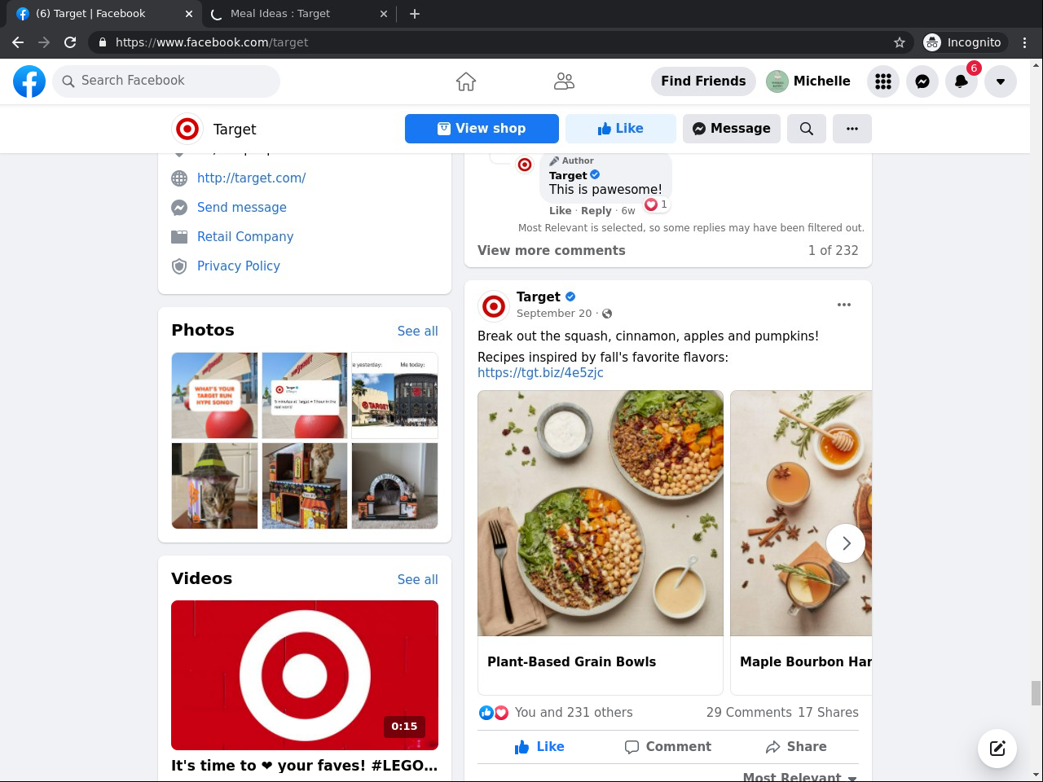
Task: Open the 29 Comments count
Action: 749,713
